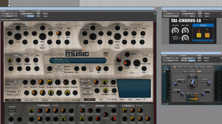The height and width of the screenshot is (124, 222).
Task: Select D-Verb MEDIUM size button
Action: (x=192, y=72)
